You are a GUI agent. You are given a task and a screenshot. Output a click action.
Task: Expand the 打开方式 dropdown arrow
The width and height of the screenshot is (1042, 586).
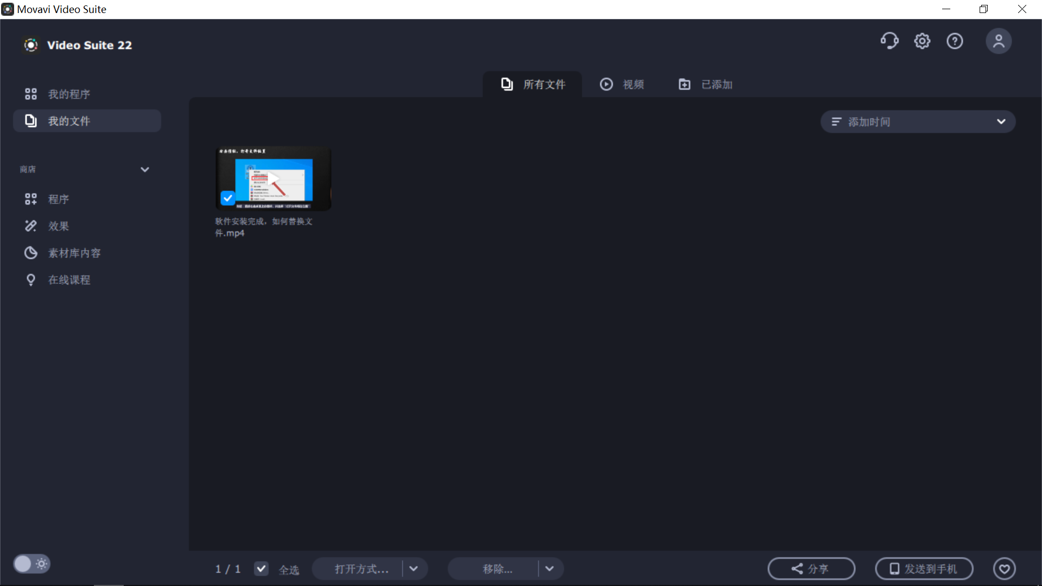click(414, 569)
